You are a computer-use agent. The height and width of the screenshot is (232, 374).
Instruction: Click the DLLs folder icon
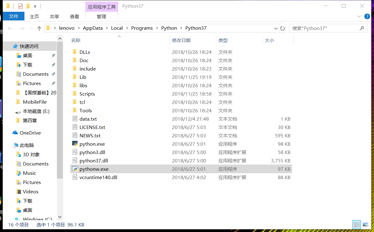pos(75,52)
